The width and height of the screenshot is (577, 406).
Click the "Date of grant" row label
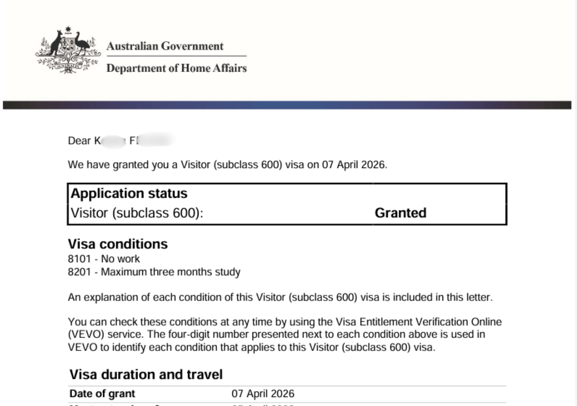point(102,394)
